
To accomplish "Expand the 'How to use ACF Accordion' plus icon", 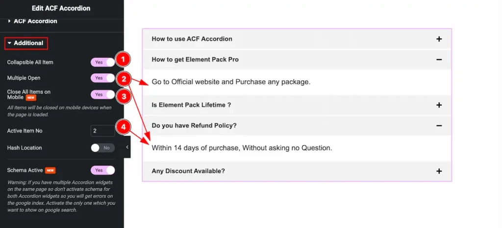I will click(x=439, y=39).
